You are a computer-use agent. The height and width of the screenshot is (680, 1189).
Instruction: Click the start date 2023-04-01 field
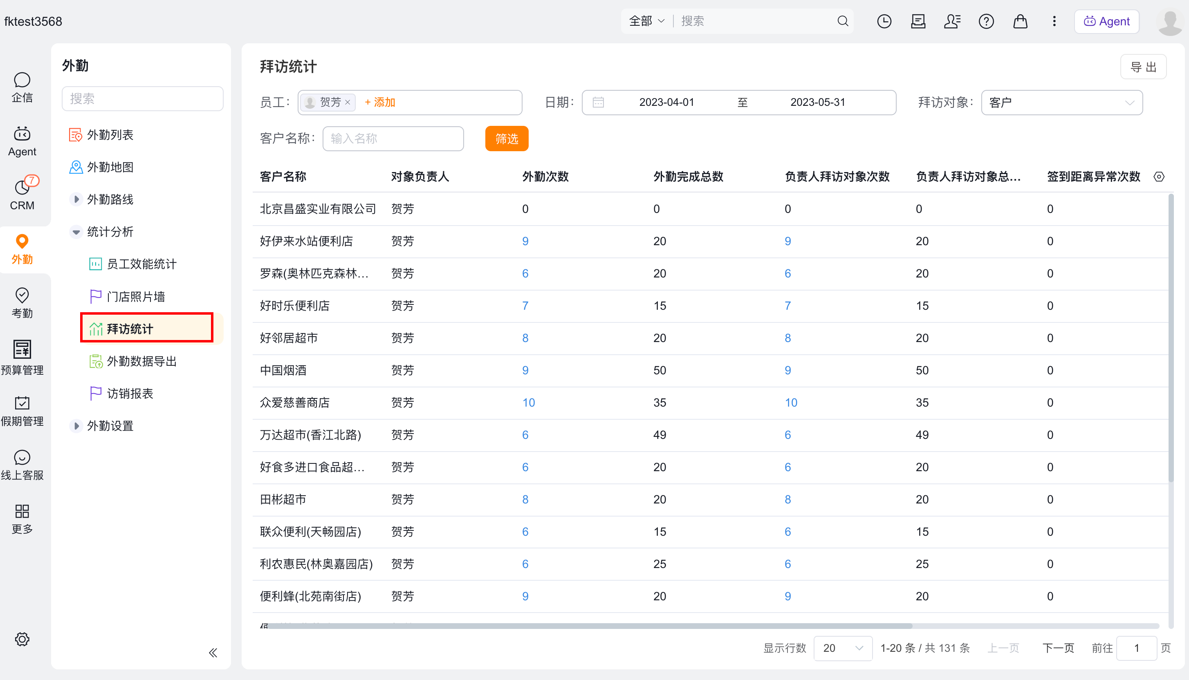click(667, 102)
